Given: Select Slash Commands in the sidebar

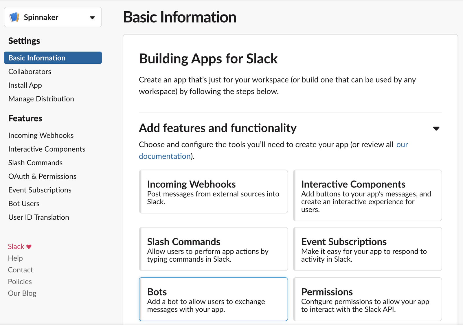Looking at the screenshot, I should point(35,163).
